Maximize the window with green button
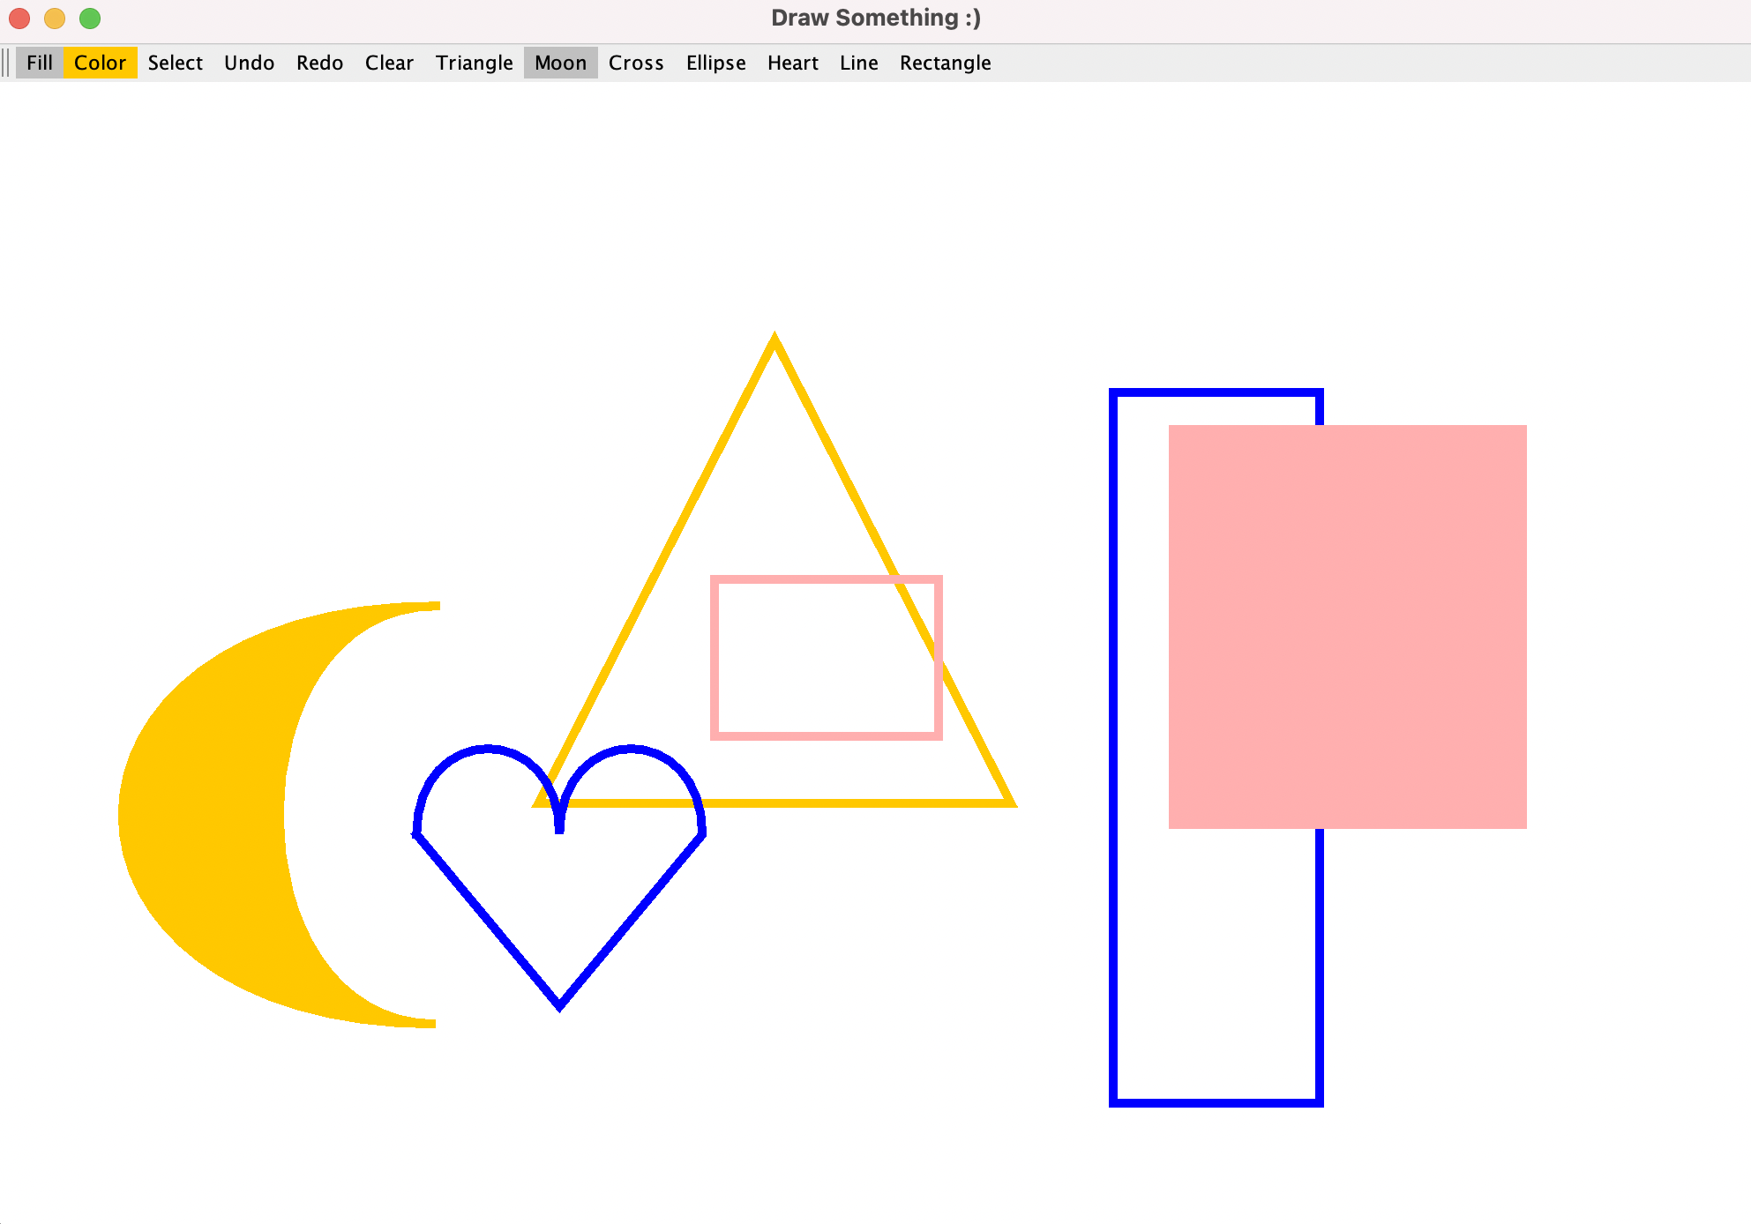 click(x=90, y=18)
